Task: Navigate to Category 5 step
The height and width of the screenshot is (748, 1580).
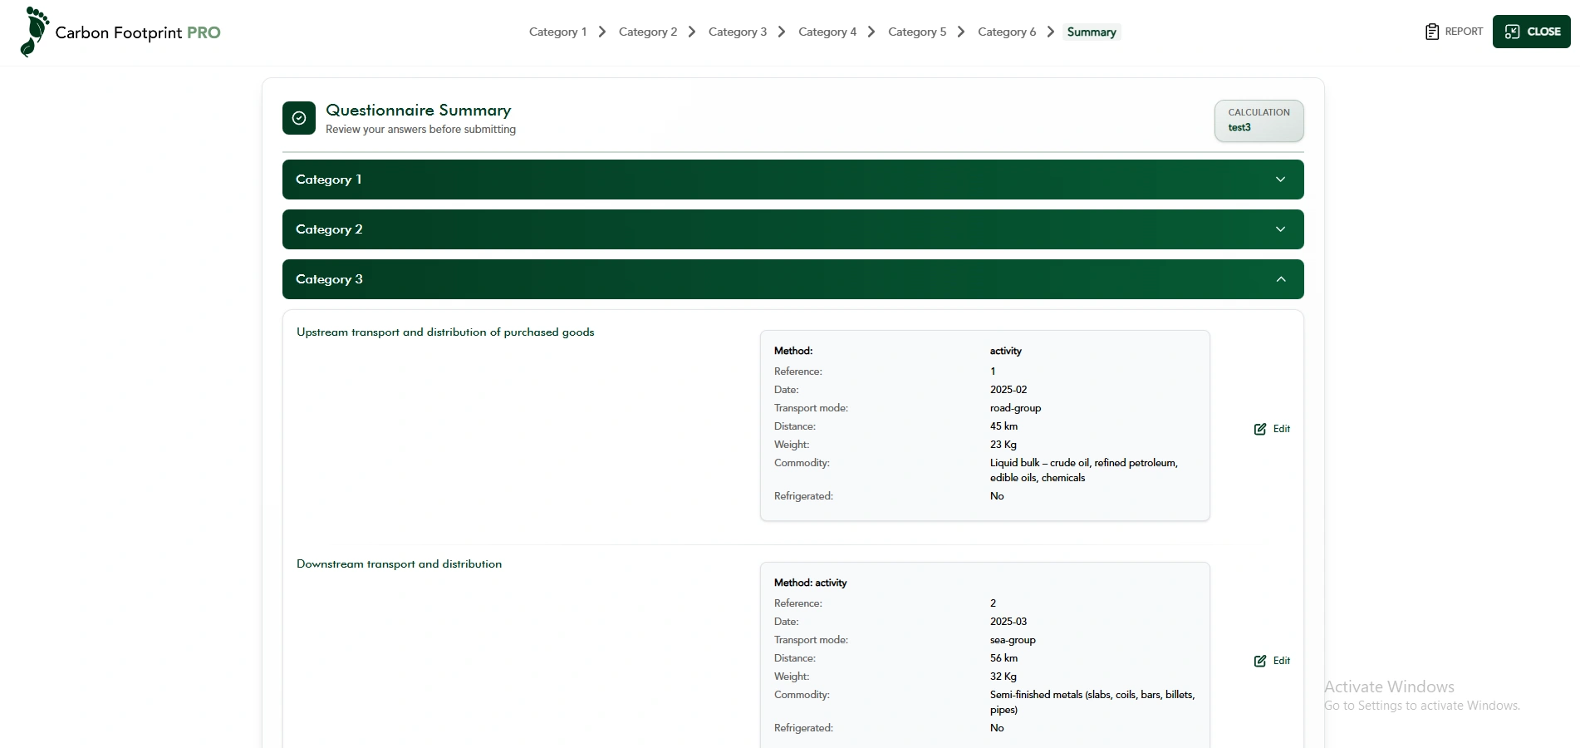Action: [916, 32]
